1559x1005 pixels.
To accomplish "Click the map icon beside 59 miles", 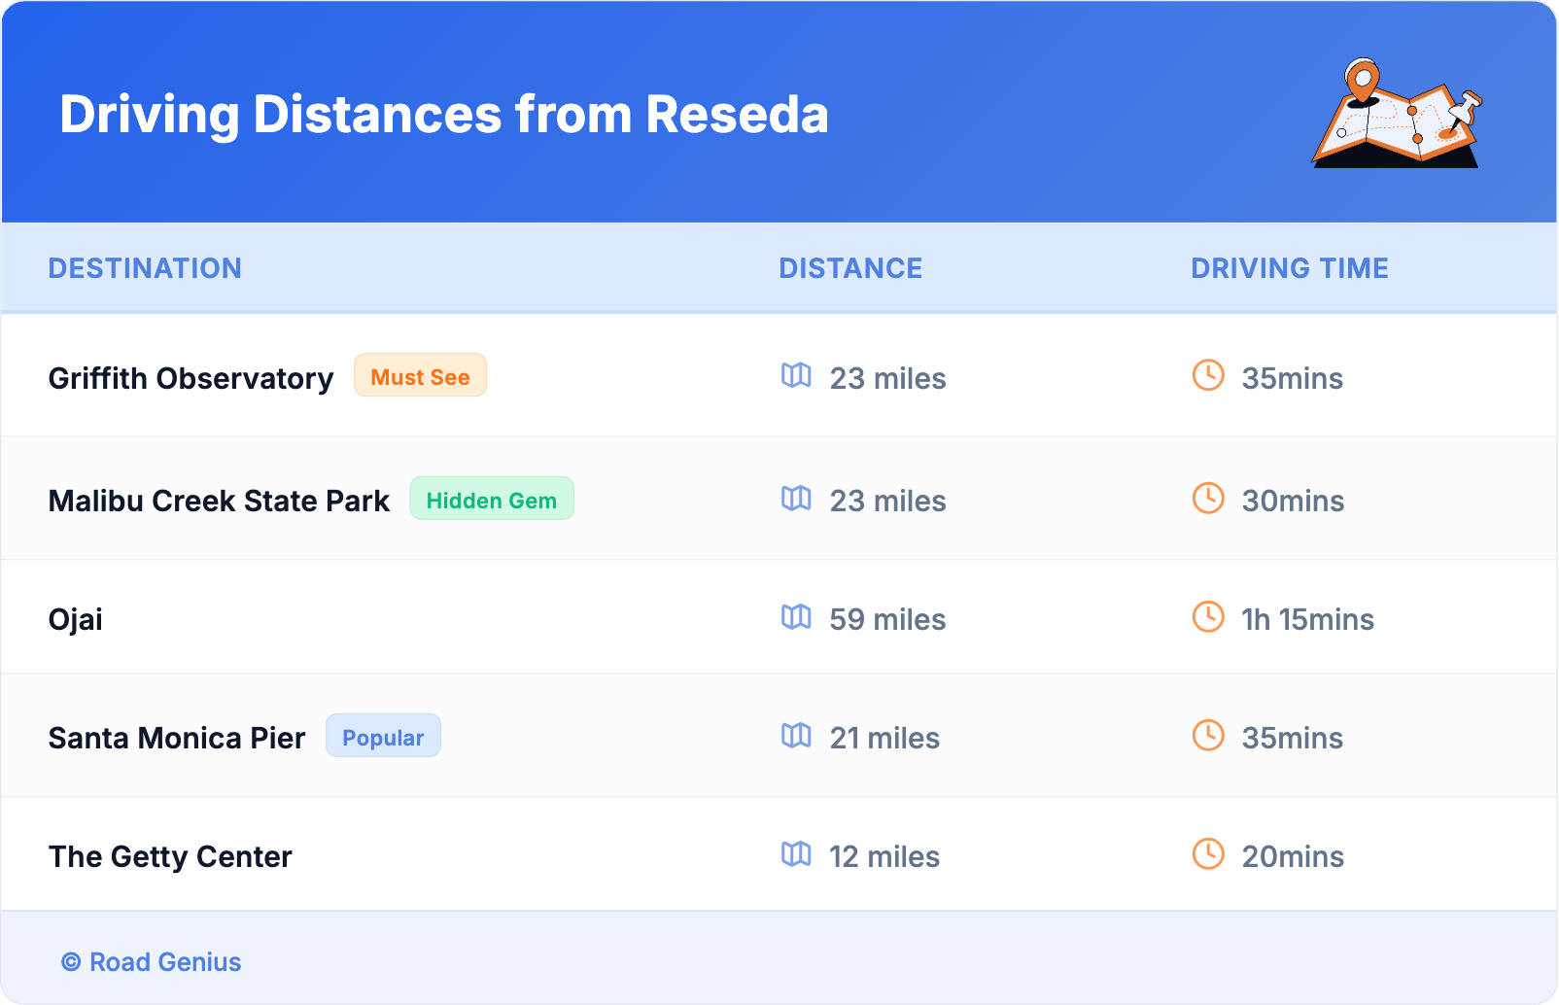I will click(x=796, y=617).
